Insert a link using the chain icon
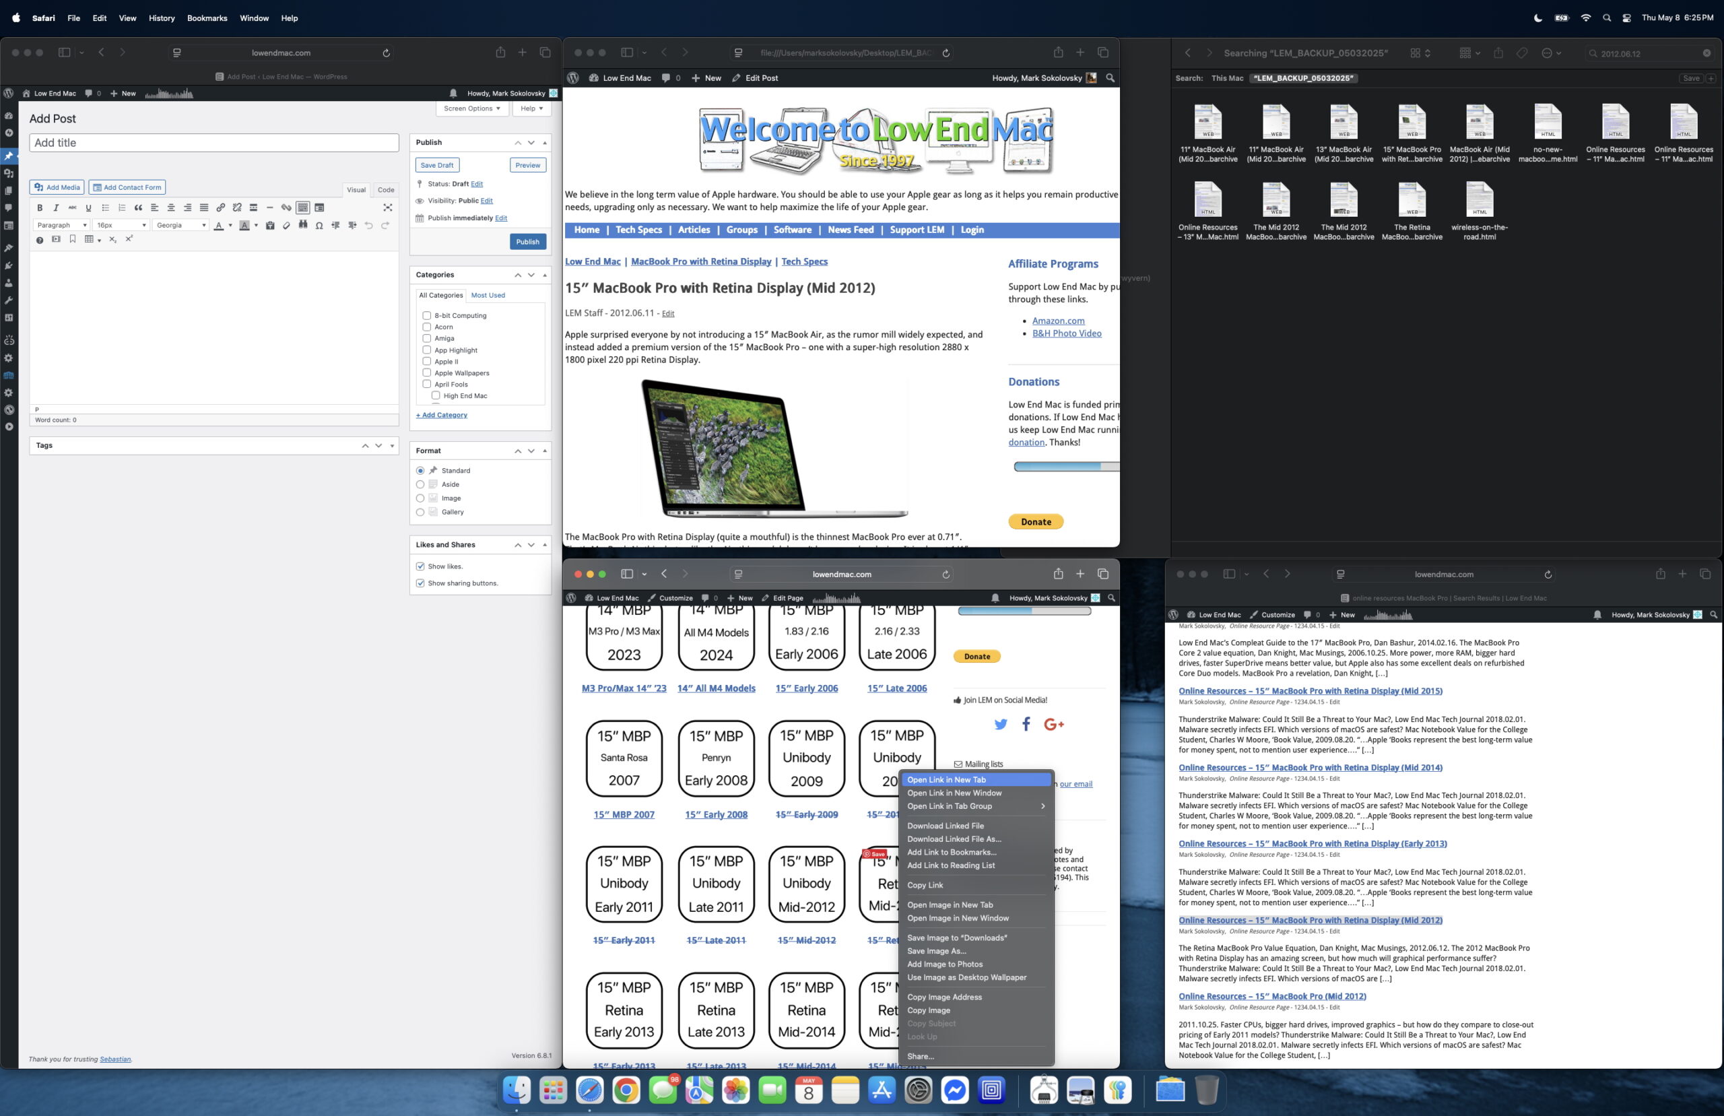 coord(221,208)
